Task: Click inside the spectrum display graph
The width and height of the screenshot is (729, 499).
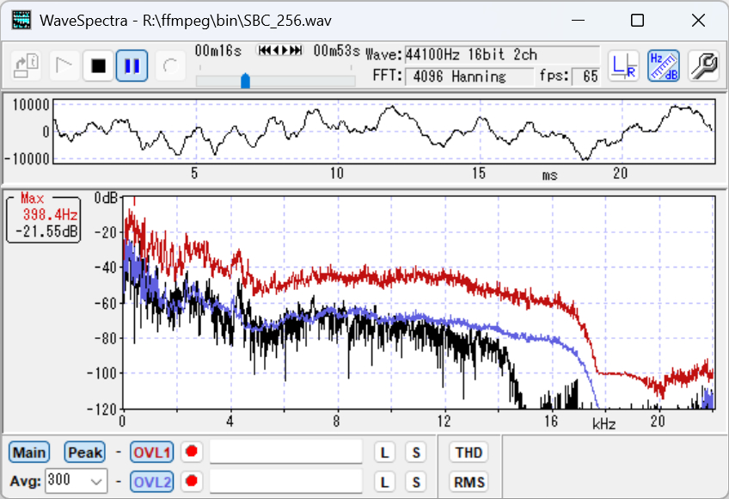Action: 419,303
